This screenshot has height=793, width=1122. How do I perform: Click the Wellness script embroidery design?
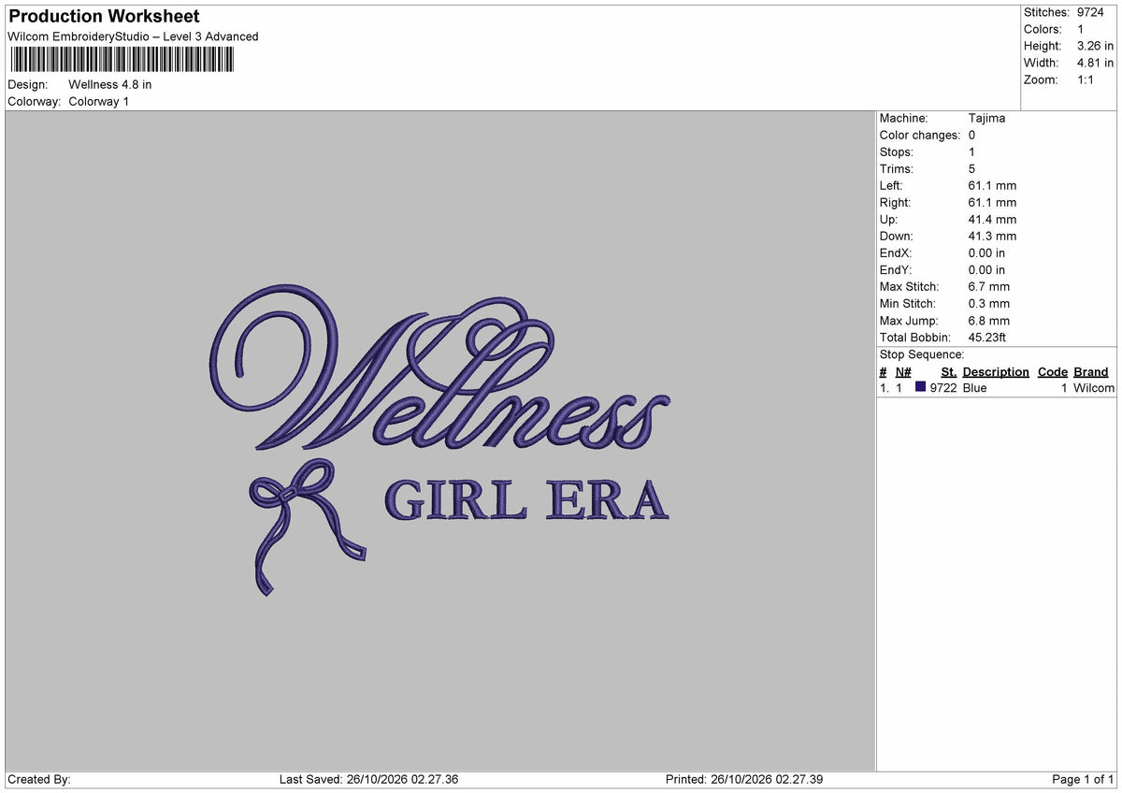440,368
